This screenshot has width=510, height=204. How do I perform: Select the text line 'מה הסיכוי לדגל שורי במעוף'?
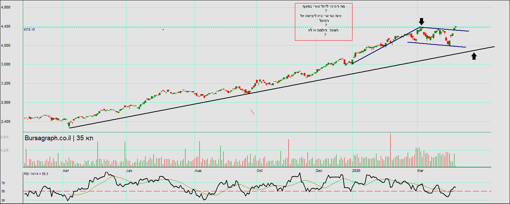[324, 6]
